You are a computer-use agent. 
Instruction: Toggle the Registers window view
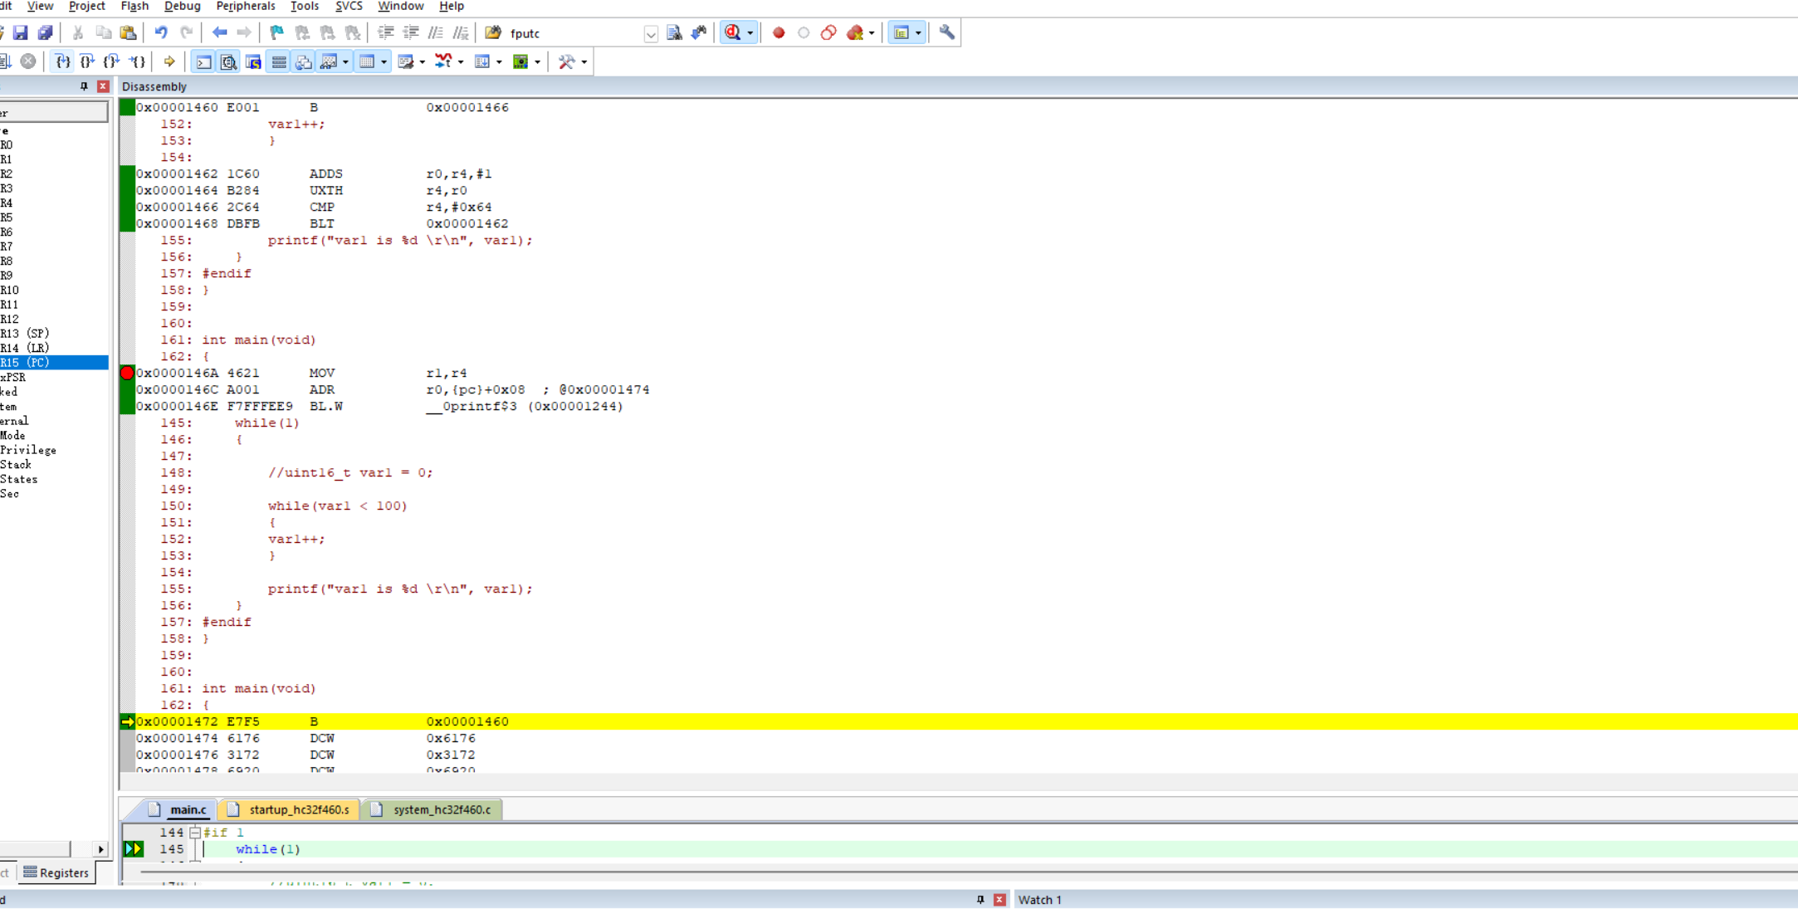click(x=279, y=61)
